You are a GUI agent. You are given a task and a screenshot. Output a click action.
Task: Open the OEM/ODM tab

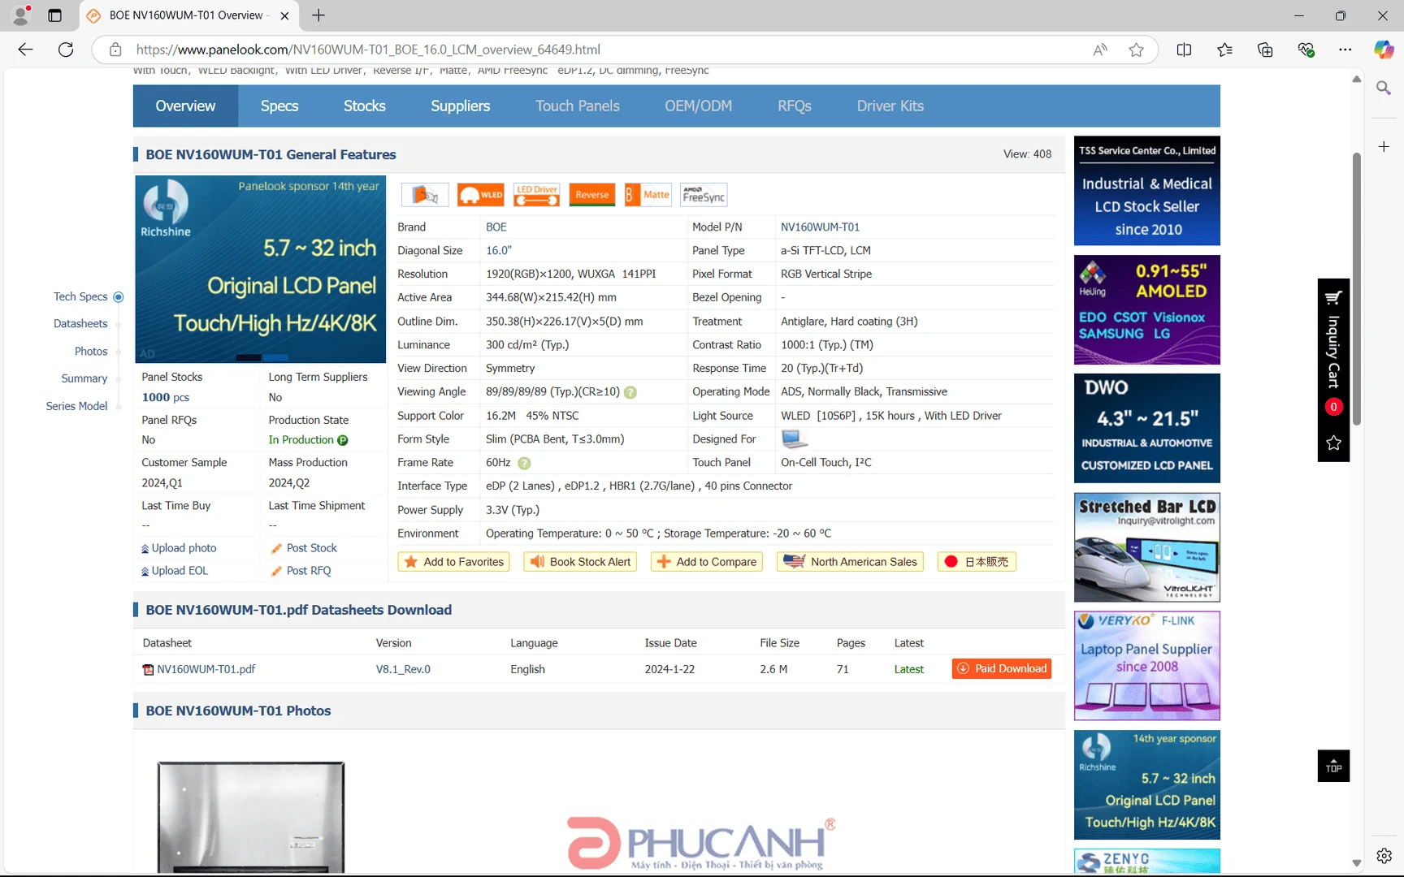click(698, 106)
